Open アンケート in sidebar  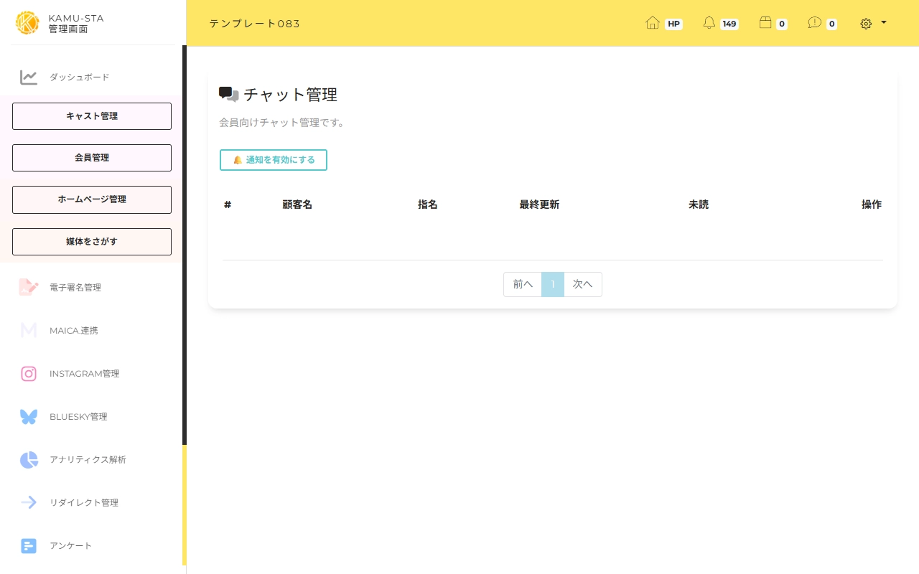71,546
